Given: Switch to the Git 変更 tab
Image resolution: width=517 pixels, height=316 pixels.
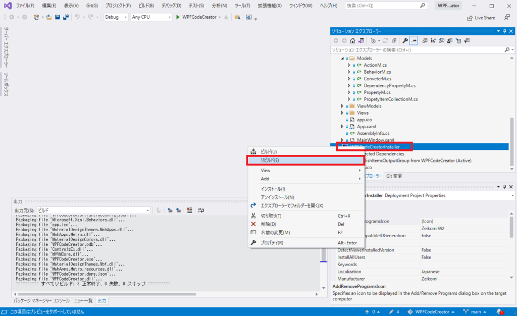Looking at the screenshot, I should [x=394, y=176].
